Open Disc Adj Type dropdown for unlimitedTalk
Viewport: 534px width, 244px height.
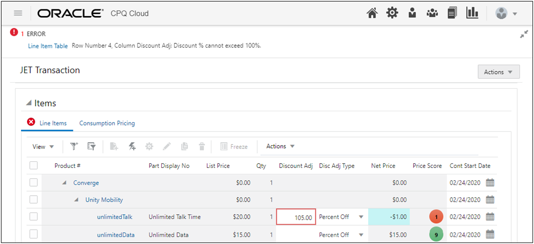click(x=361, y=217)
